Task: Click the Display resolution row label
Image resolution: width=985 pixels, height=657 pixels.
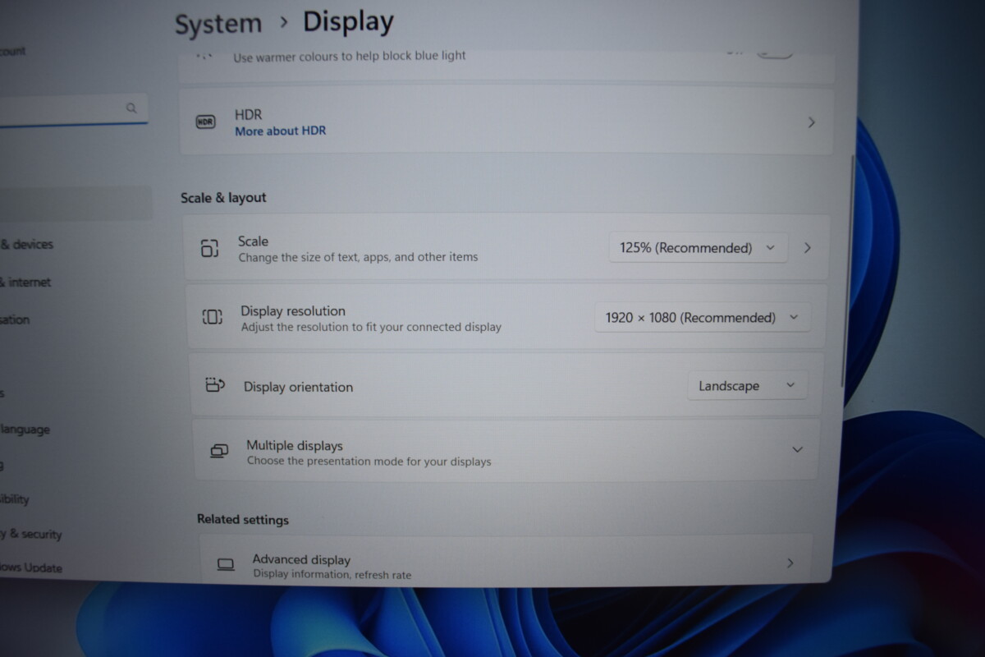Action: (293, 311)
